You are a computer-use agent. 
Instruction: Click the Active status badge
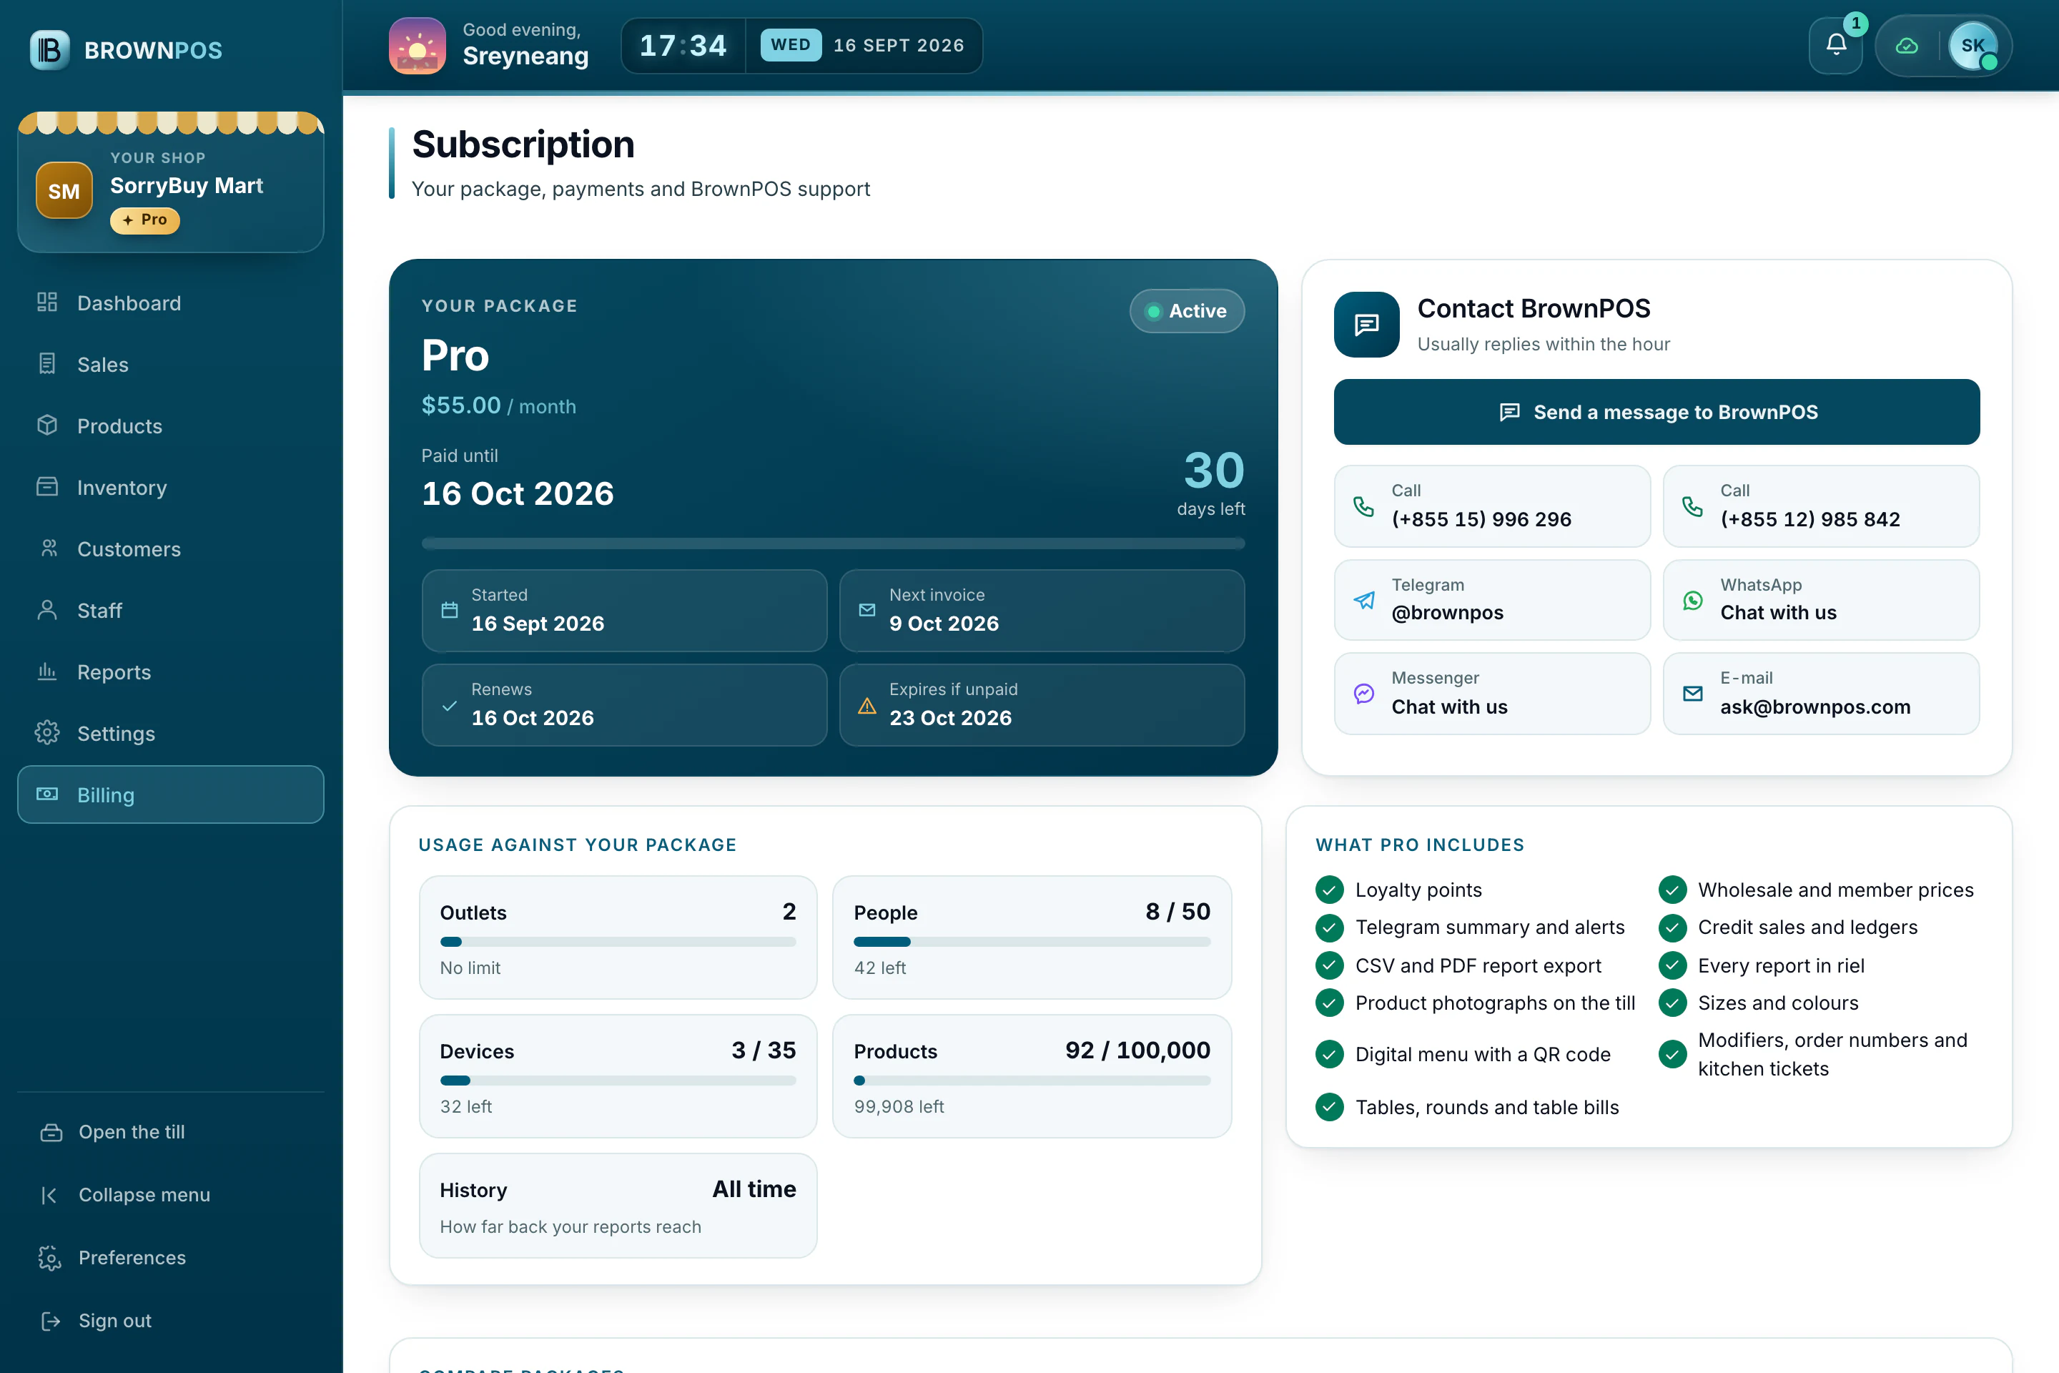pos(1186,311)
